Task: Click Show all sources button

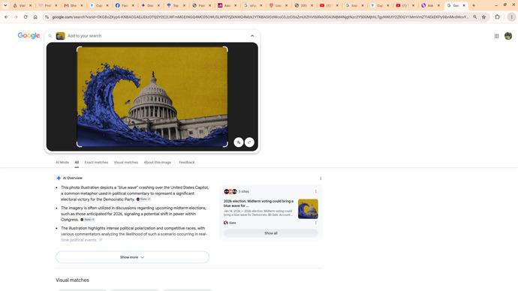Action: 270,233
